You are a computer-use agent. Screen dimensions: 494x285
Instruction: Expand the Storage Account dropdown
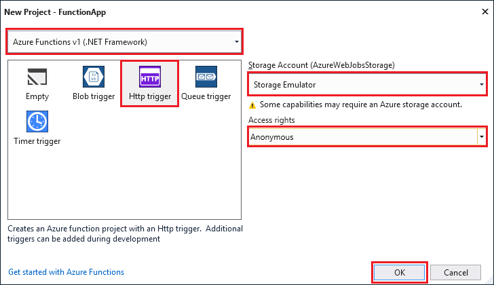point(367,84)
